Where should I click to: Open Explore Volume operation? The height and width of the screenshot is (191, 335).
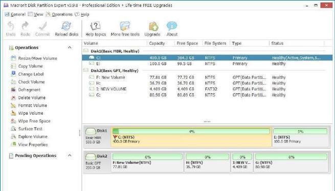tap(29, 137)
